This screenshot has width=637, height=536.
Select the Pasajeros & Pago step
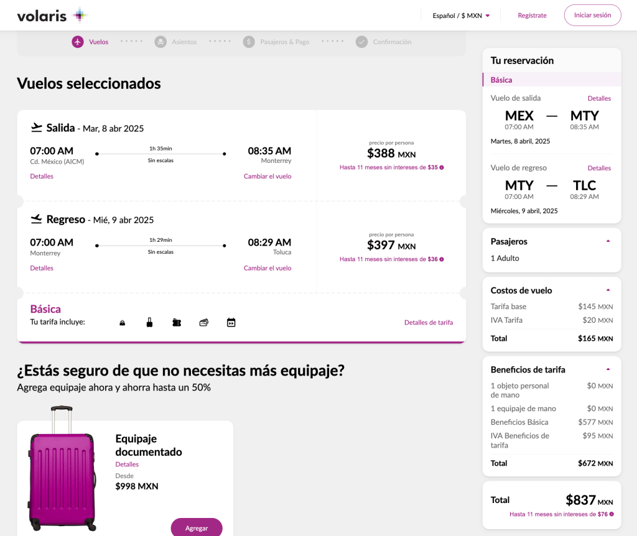pos(276,42)
